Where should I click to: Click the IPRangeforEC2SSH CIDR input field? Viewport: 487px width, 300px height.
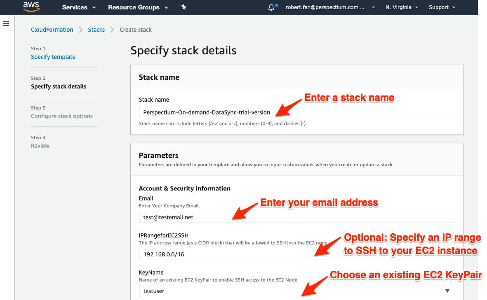(296, 254)
